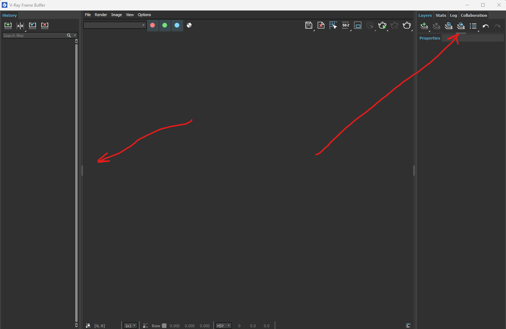This screenshot has height=329, width=506.
Task: Save the current channel with floppy icon
Action: tap(309, 25)
